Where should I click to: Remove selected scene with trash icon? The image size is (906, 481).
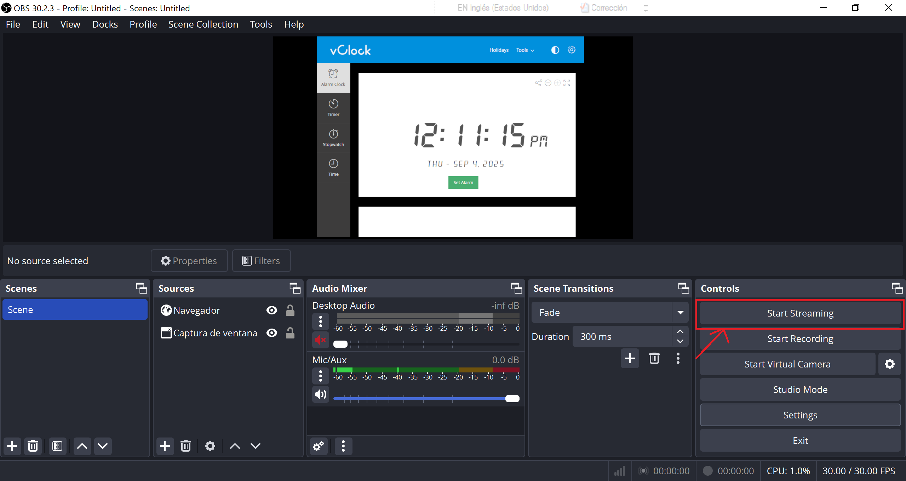(x=33, y=446)
